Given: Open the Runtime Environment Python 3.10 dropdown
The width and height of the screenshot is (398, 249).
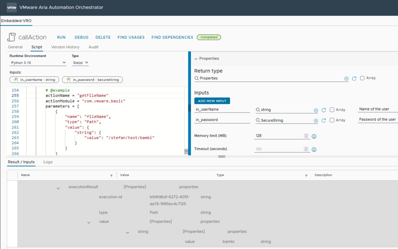Looking at the screenshot, I should click(x=38, y=63).
